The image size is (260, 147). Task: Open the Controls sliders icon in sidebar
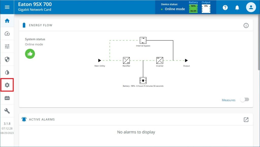[x=7, y=46]
